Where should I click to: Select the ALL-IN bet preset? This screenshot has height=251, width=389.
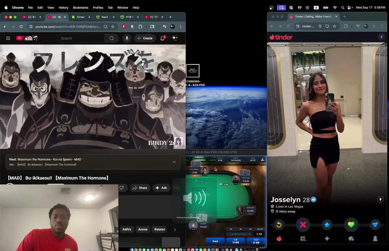[x=260, y=229]
